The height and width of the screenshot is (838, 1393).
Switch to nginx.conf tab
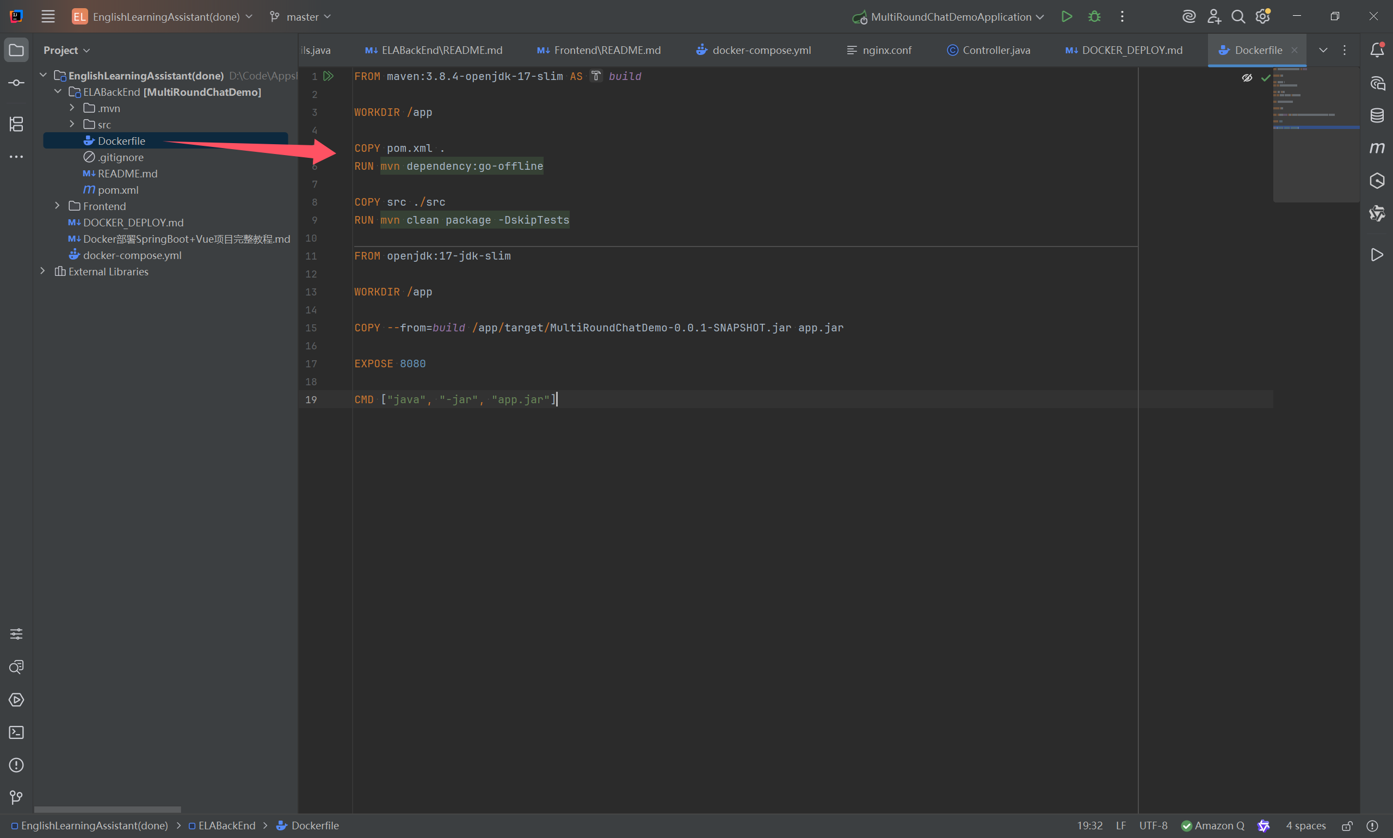tap(879, 50)
